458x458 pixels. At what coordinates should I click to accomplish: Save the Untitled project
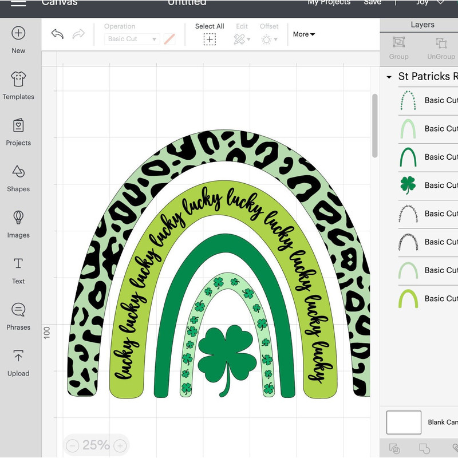[373, 3]
